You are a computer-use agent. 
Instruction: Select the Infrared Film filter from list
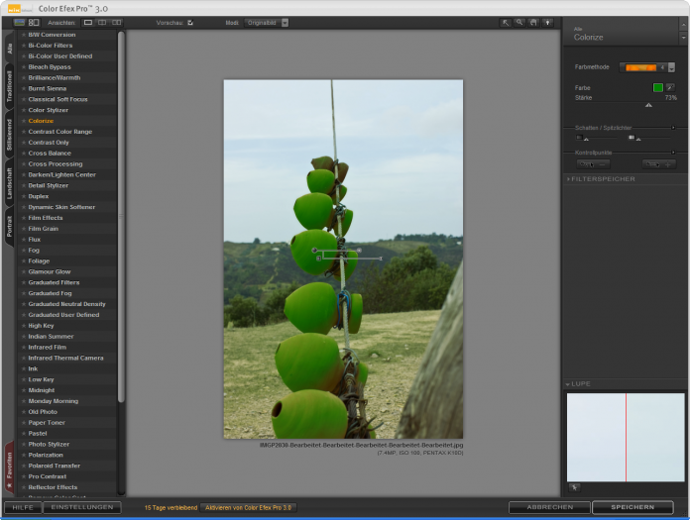(48, 348)
